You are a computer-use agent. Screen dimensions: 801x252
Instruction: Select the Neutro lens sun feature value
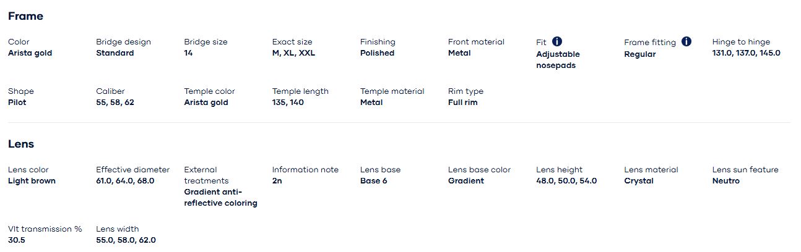725,181
